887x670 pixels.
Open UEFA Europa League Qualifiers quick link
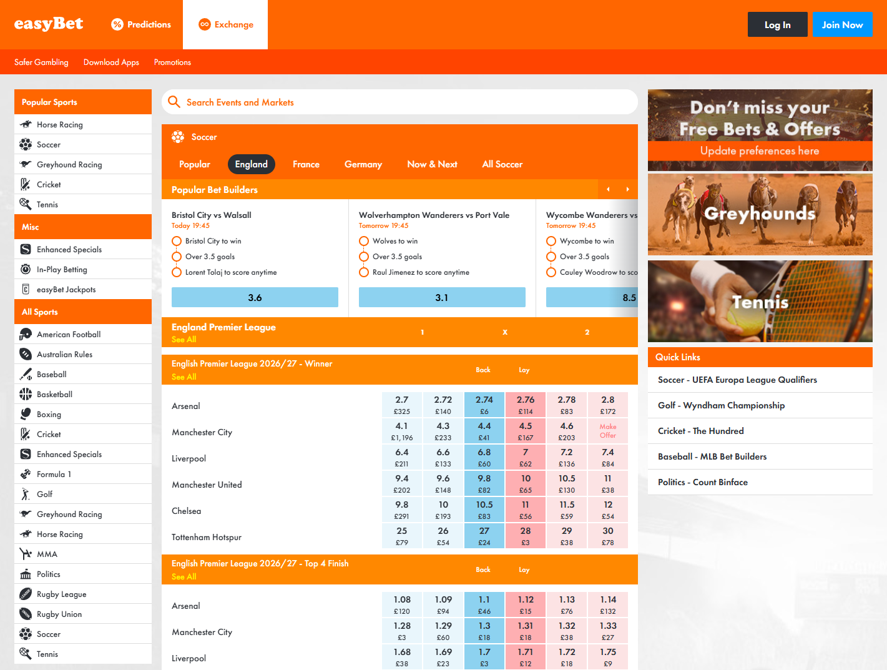click(760, 380)
